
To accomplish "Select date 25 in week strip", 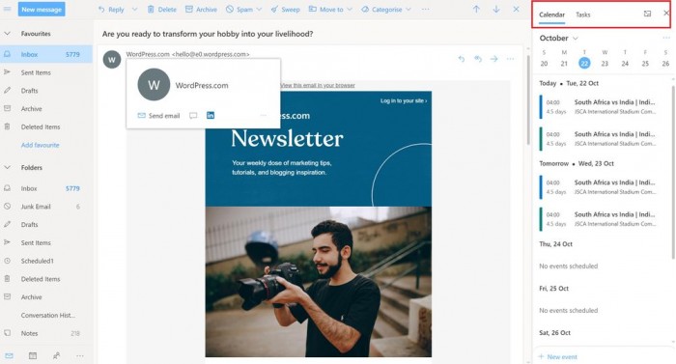I will (645, 64).
